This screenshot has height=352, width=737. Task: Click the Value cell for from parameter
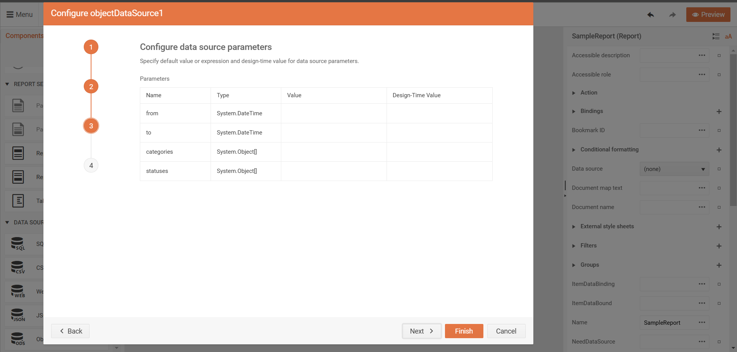point(334,113)
